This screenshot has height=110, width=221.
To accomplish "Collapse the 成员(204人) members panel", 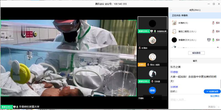I will [x=171, y=10].
